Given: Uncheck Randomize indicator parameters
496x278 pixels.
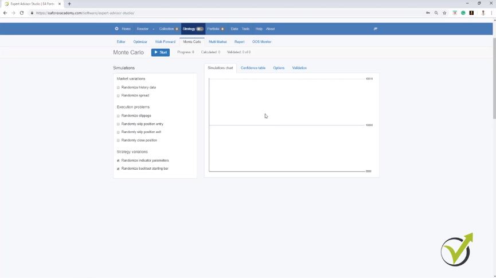Looking at the screenshot, I should coord(118,160).
